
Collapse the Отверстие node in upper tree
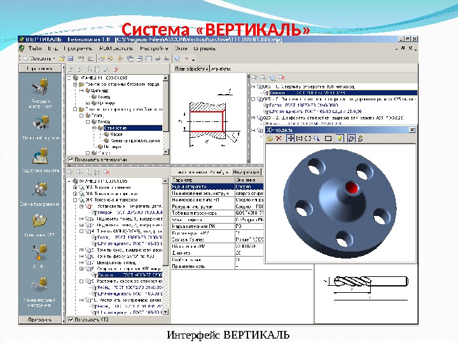(x=94, y=128)
